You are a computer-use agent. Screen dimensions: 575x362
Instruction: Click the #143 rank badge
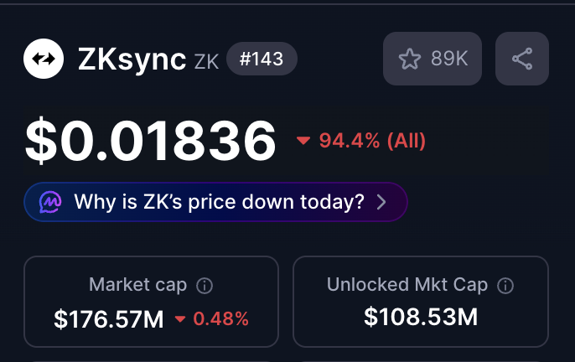coord(262,59)
